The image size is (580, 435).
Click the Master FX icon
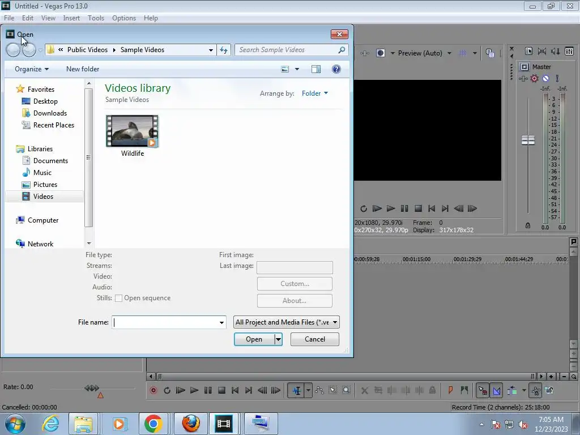click(x=523, y=78)
